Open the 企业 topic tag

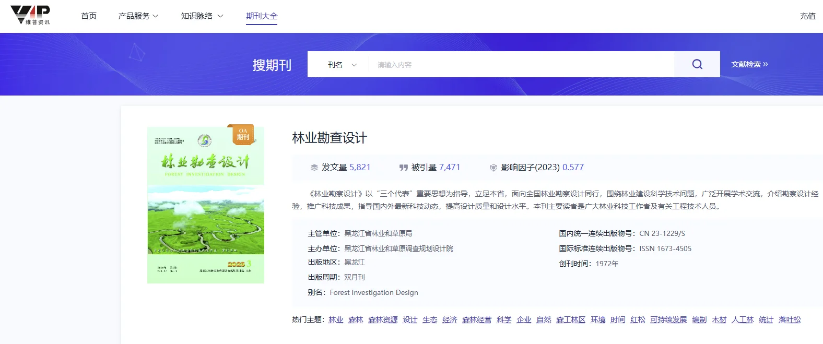[x=524, y=320]
